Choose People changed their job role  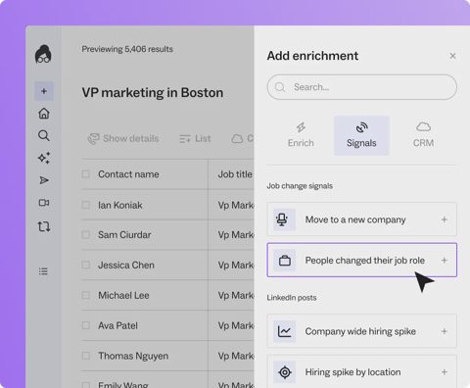pos(361,260)
